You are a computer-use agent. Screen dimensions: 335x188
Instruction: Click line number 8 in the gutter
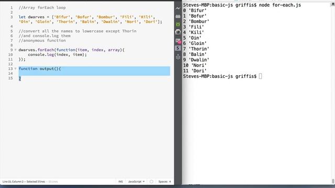coord(12,45)
